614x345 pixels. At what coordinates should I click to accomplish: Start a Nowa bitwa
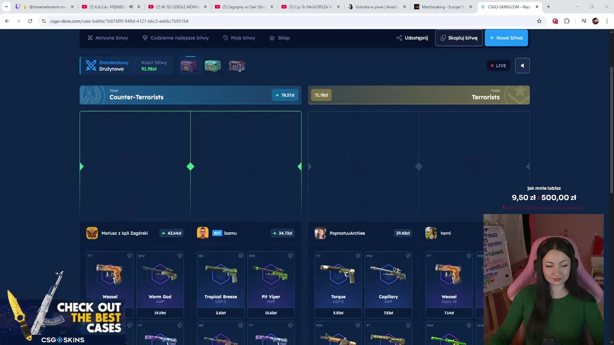pos(506,38)
